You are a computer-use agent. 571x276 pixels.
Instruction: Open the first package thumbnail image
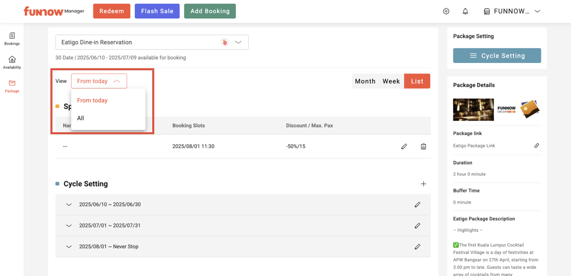(473, 110)
